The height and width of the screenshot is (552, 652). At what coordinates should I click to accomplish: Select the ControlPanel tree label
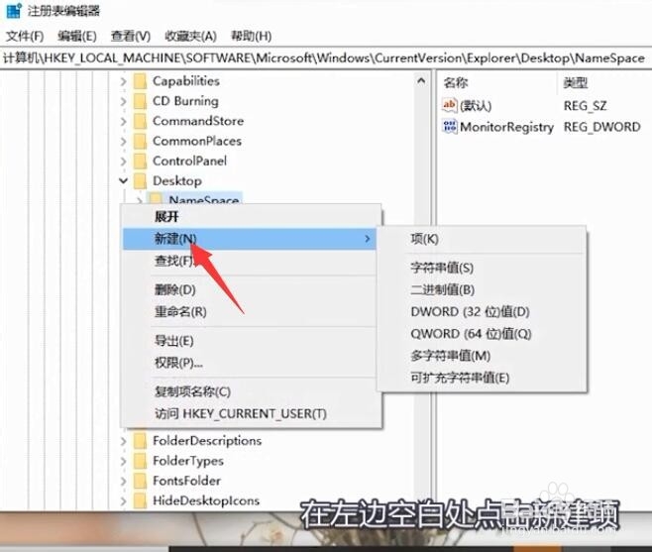click(x=189, y=161)
